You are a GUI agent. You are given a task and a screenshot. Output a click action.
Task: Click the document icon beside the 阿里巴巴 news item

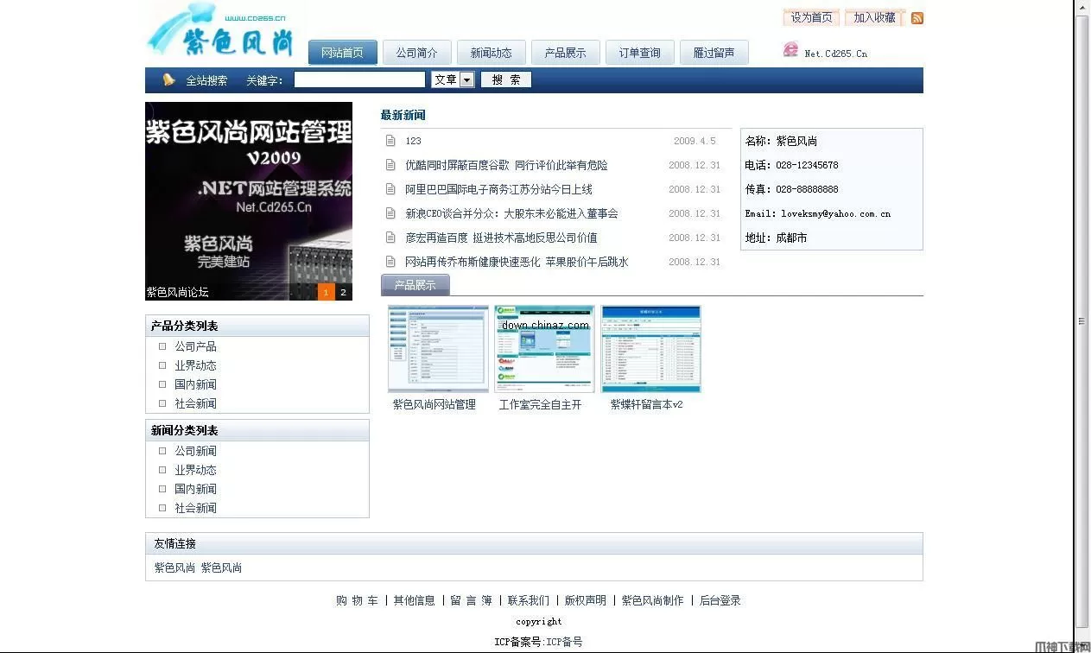point(390,188)
